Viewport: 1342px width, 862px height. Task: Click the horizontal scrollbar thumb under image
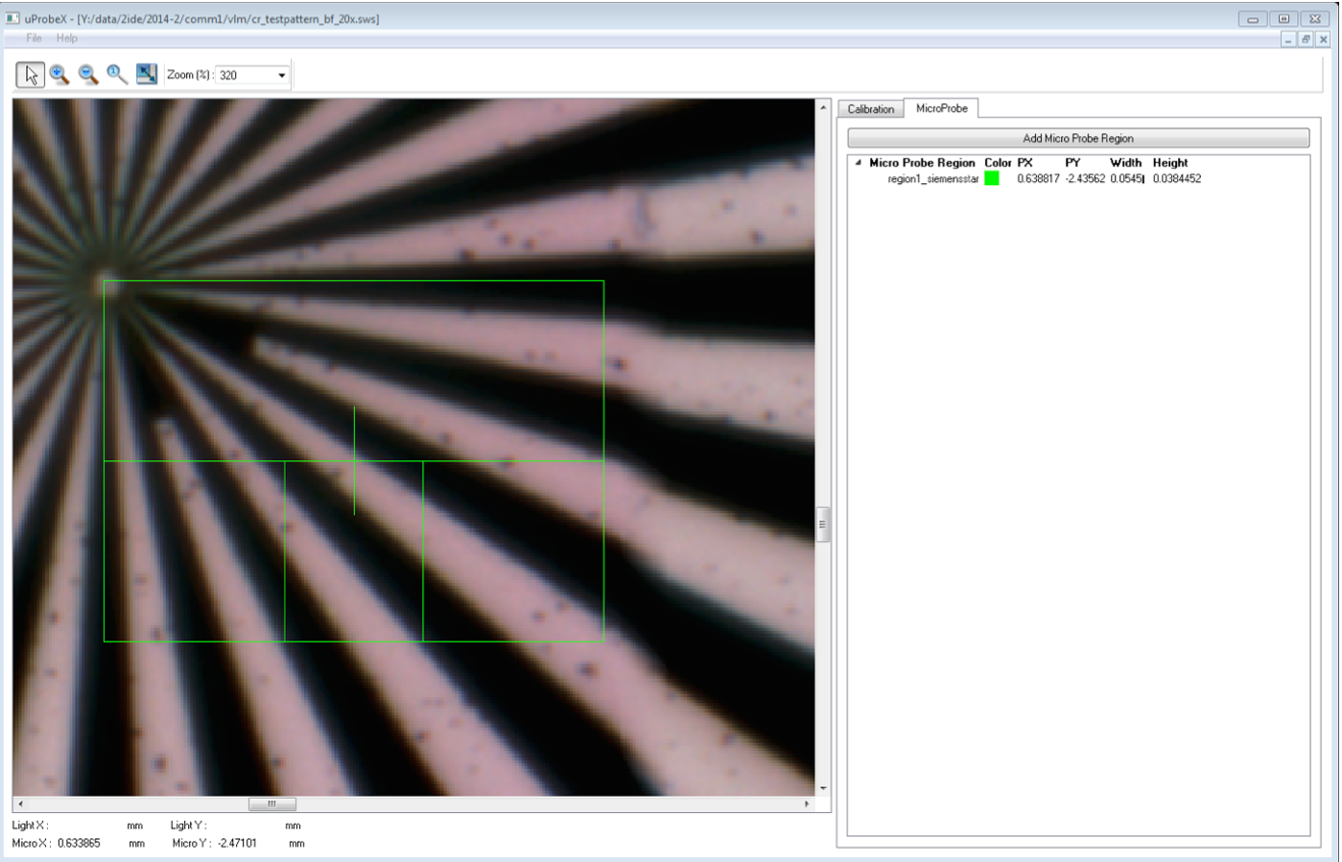coord(272,804)
